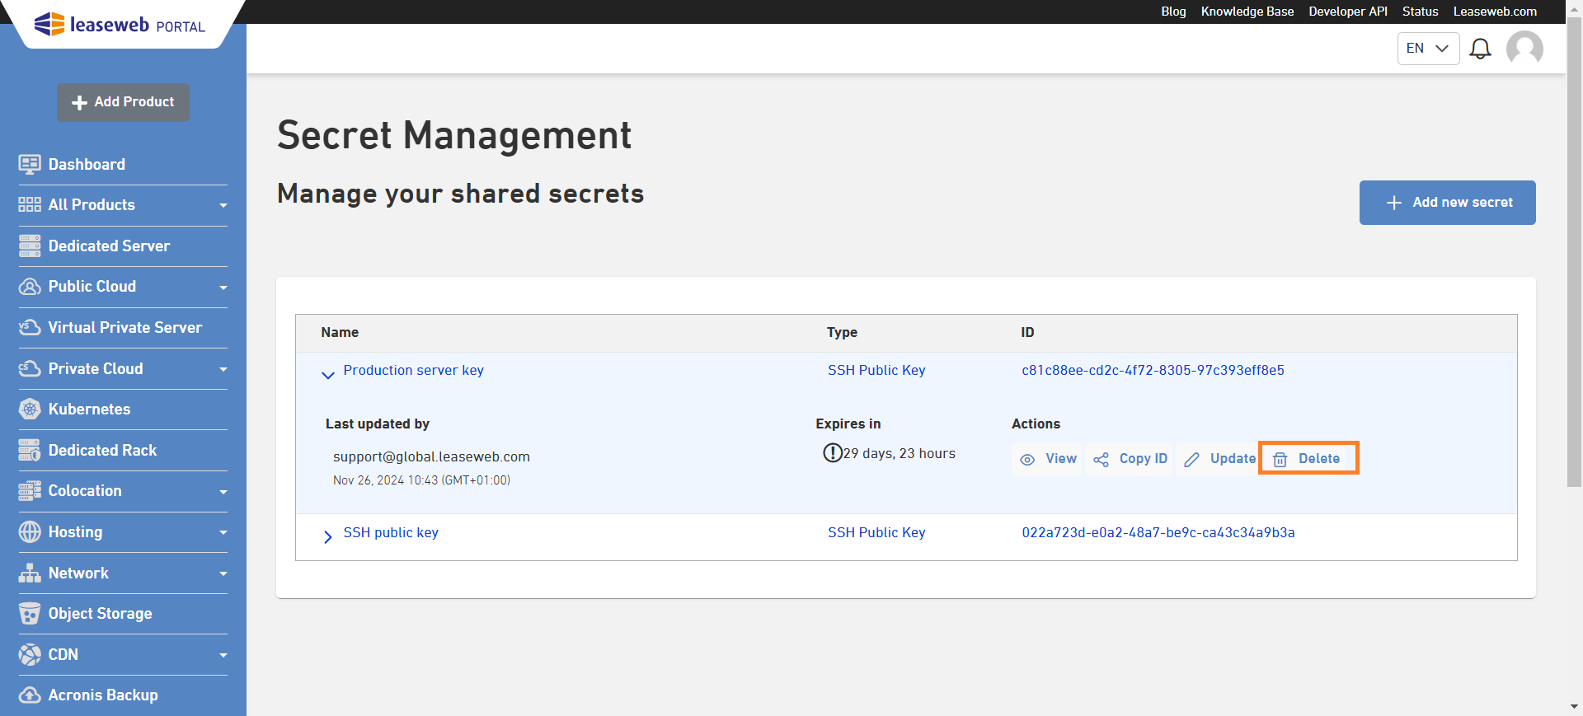Click the Network topology icon
This screenshot has height=716, width=1583.
pos(30,573)
